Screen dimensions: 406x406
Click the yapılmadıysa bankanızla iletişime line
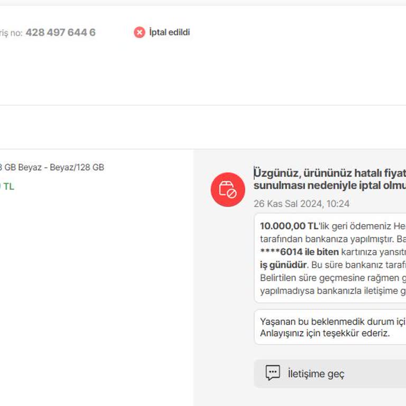coord(333,291)
